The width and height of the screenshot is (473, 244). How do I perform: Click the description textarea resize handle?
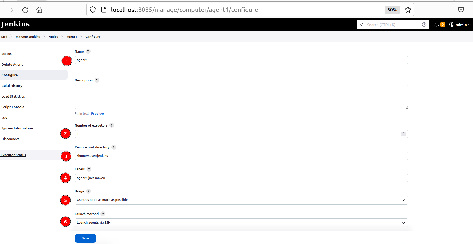406,107
